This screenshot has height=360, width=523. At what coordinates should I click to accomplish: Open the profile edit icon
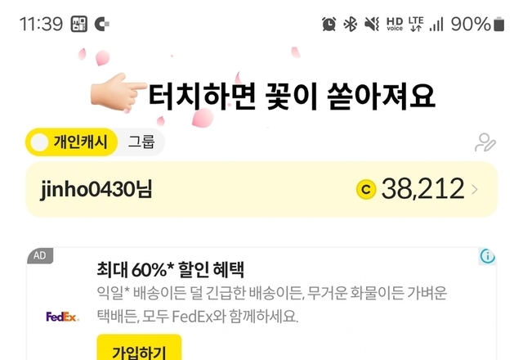(x=485, y=142)
